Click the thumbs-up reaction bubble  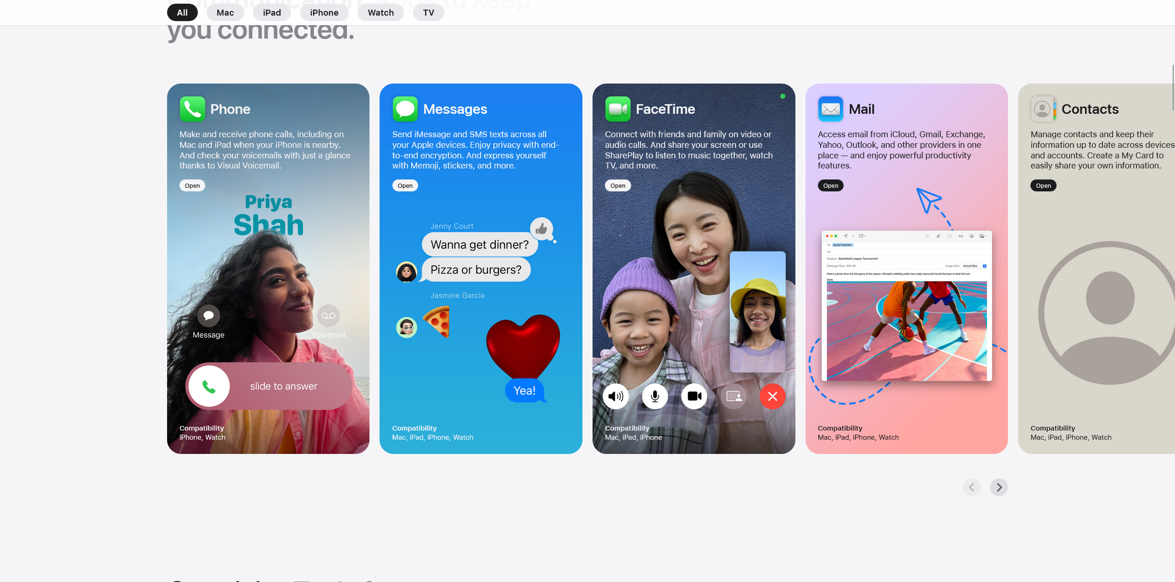pos(542,229)
